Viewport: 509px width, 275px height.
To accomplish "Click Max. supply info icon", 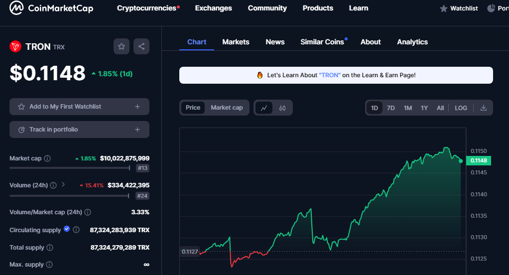I will pos(49,265).
